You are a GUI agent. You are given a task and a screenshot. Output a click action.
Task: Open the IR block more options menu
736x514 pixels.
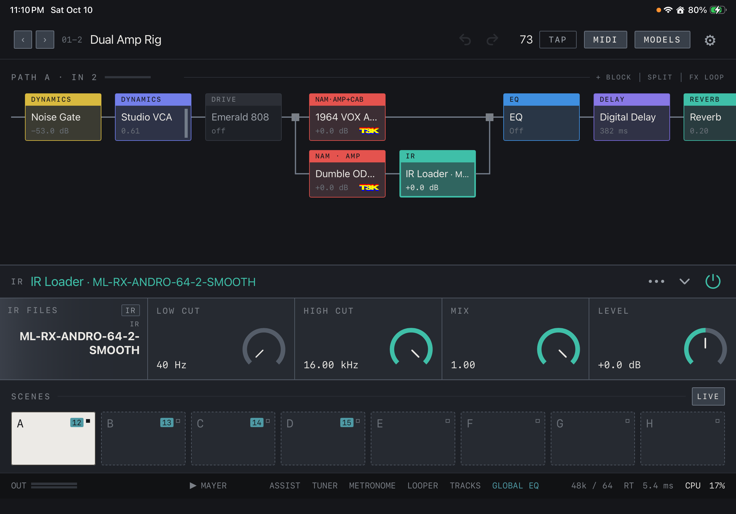656,281
